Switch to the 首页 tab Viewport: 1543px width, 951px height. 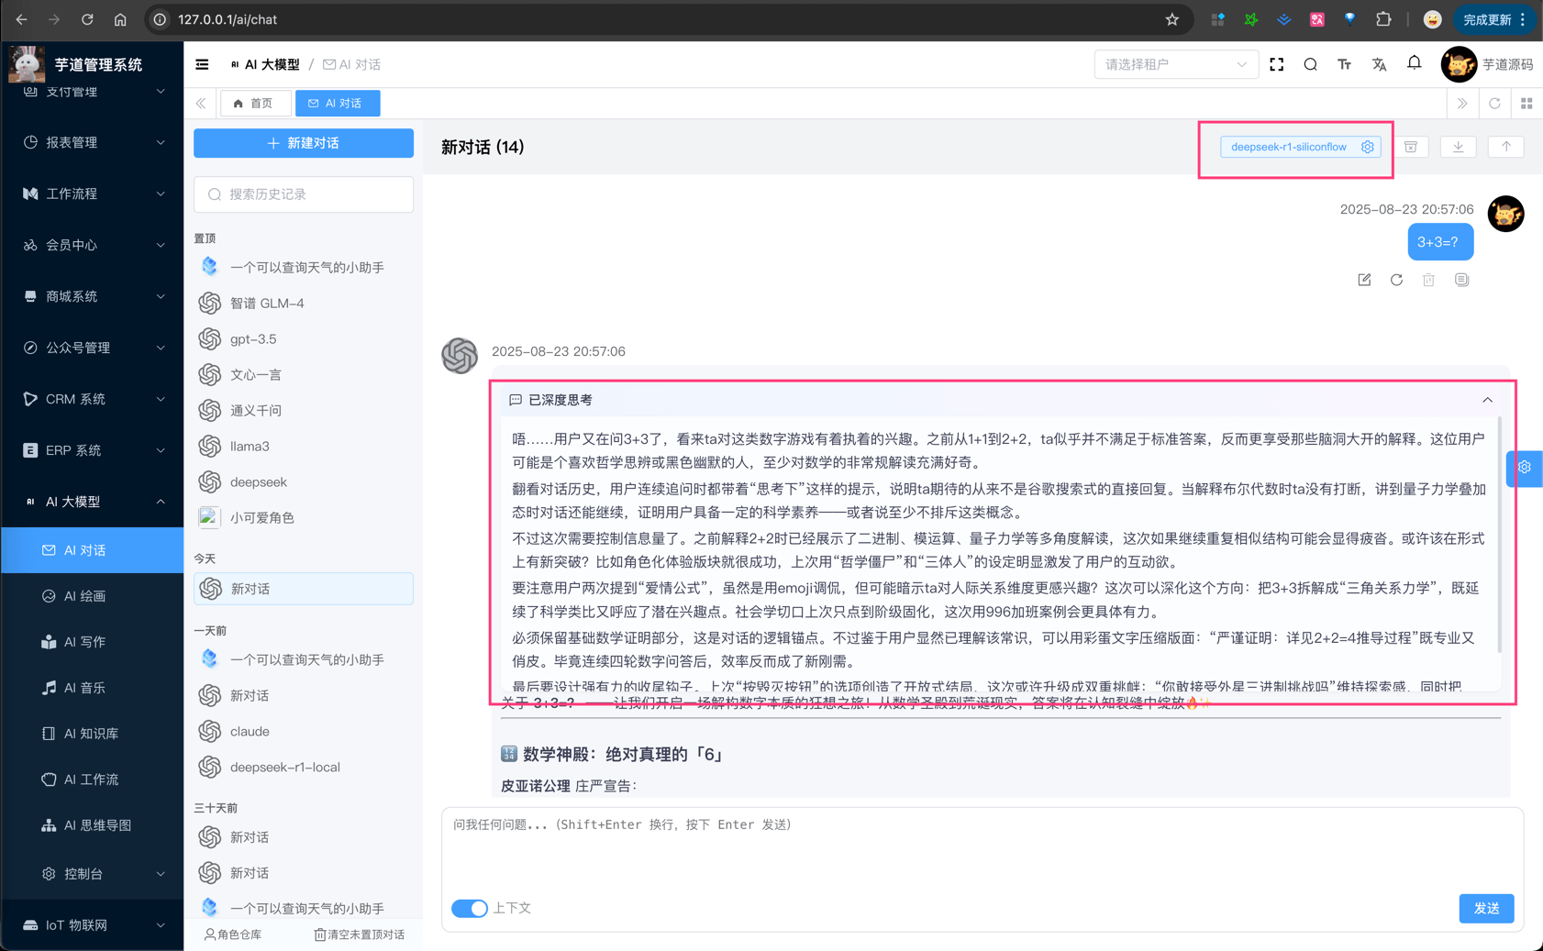point(256,103)
